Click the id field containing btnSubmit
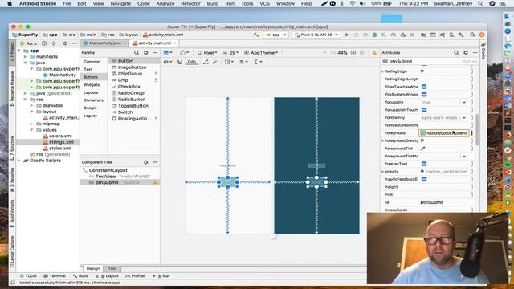This screenshot has height=289, width=514. (444, 202)
